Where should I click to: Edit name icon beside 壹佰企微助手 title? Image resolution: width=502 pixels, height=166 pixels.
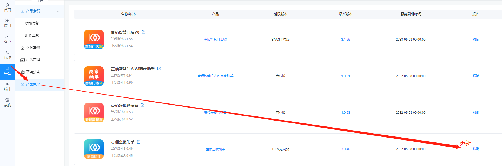139,142
